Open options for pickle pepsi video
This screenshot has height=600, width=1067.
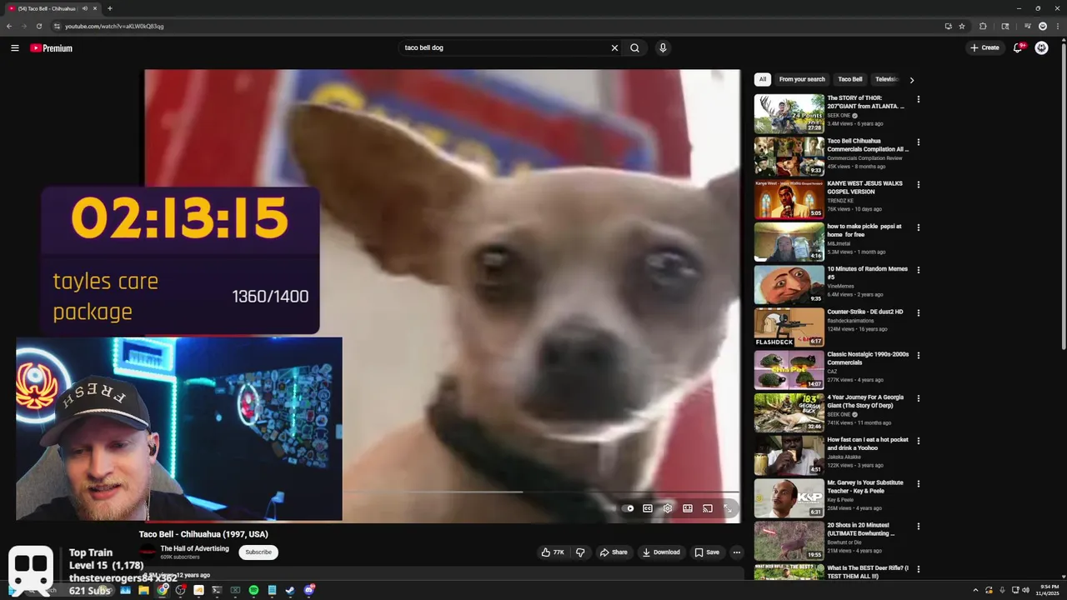[919, 227]
